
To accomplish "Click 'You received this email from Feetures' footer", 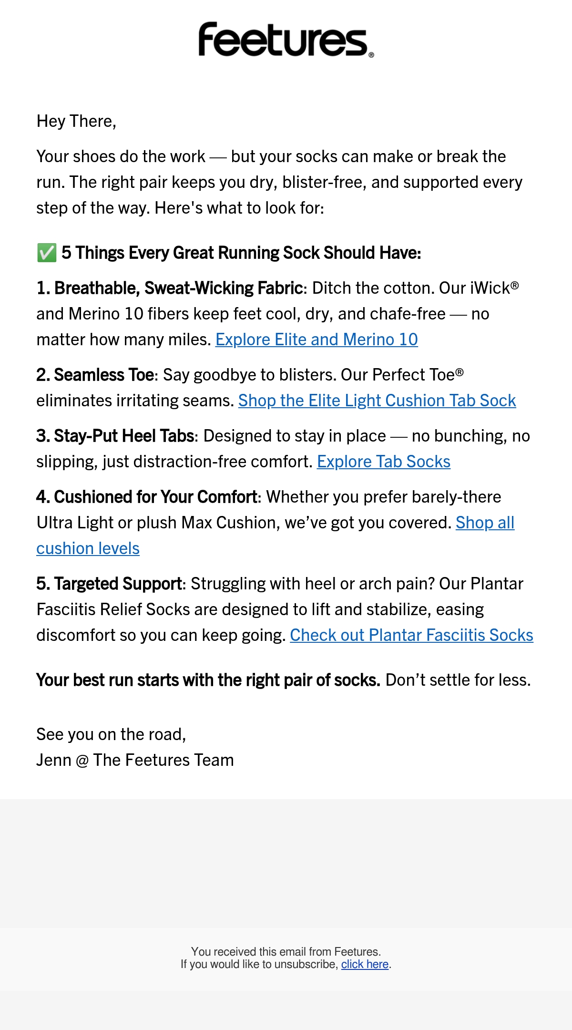I will tap(286, 952).
